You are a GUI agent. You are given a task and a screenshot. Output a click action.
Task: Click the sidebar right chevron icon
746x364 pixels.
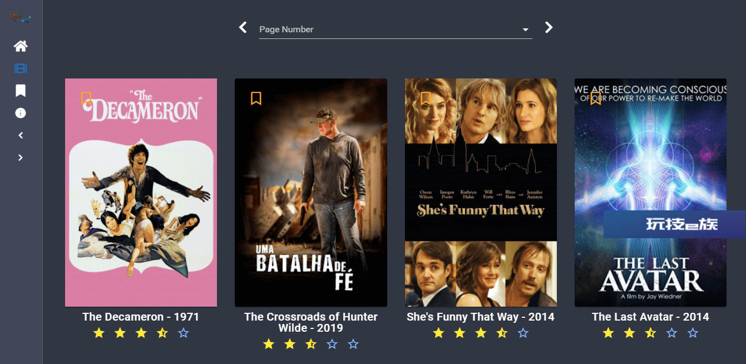pyautogui.click(x=21, y=158)
